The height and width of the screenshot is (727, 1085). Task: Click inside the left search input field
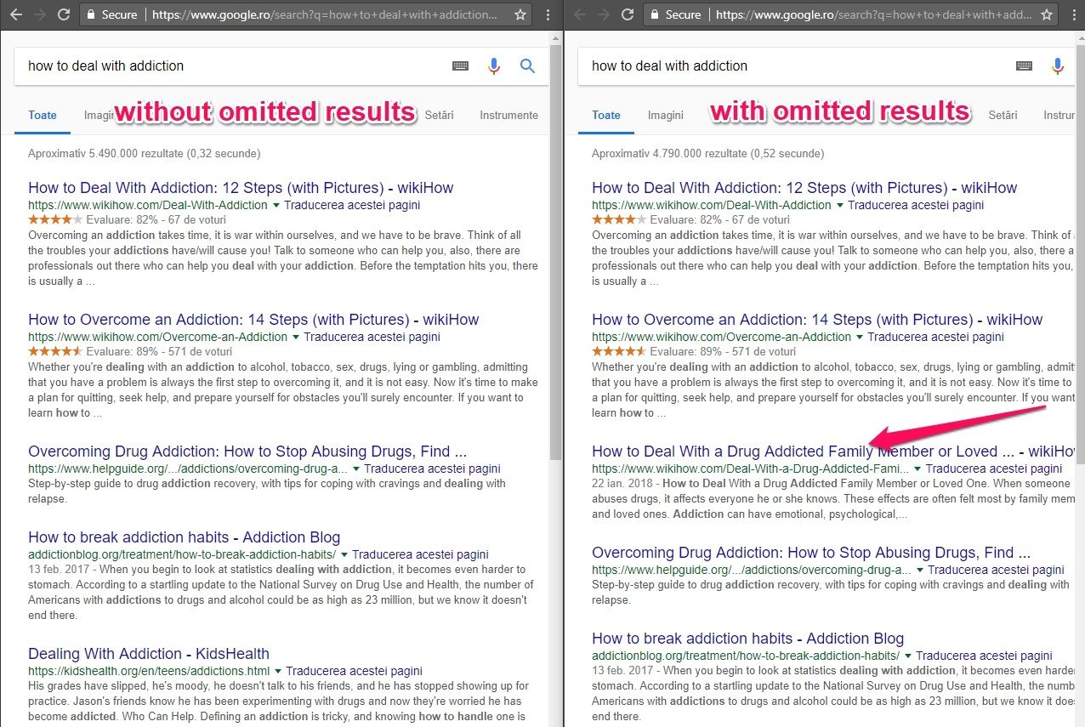tap(213, 65)
